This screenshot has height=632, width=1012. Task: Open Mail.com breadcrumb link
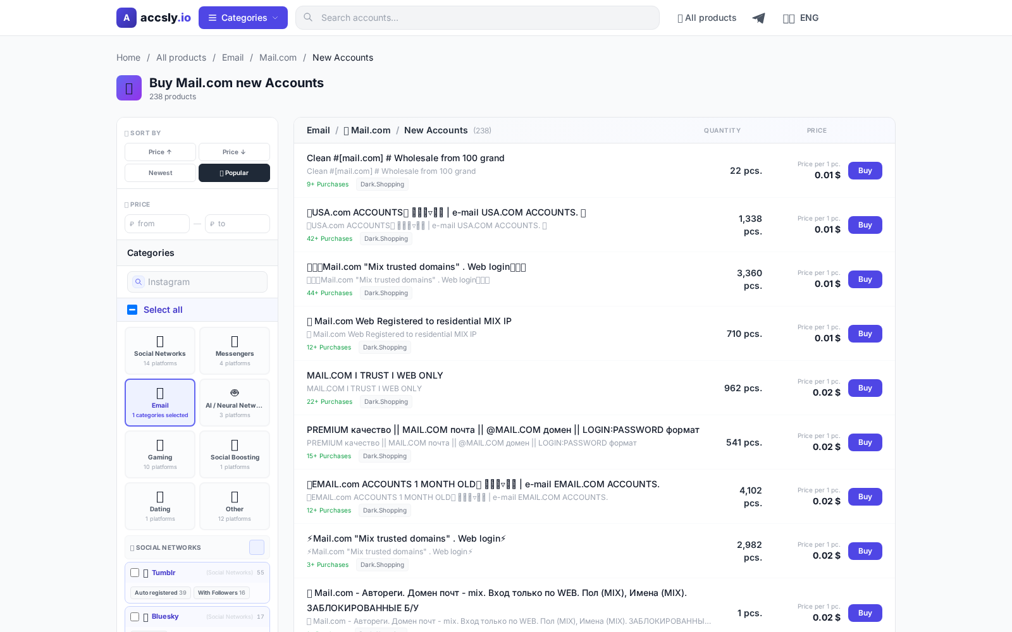point(278,58)
